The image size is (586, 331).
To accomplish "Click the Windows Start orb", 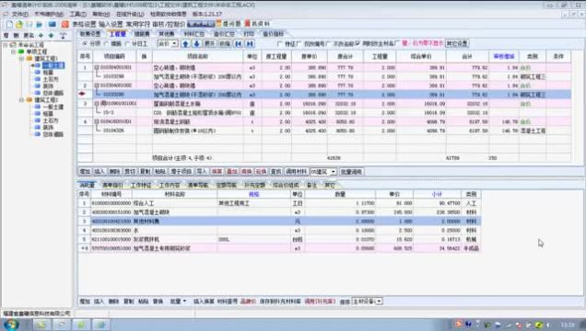I will (11, 325).
